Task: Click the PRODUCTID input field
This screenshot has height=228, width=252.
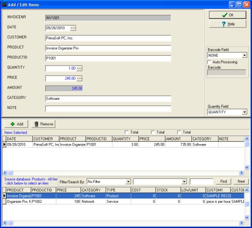Action: [108, 58]
